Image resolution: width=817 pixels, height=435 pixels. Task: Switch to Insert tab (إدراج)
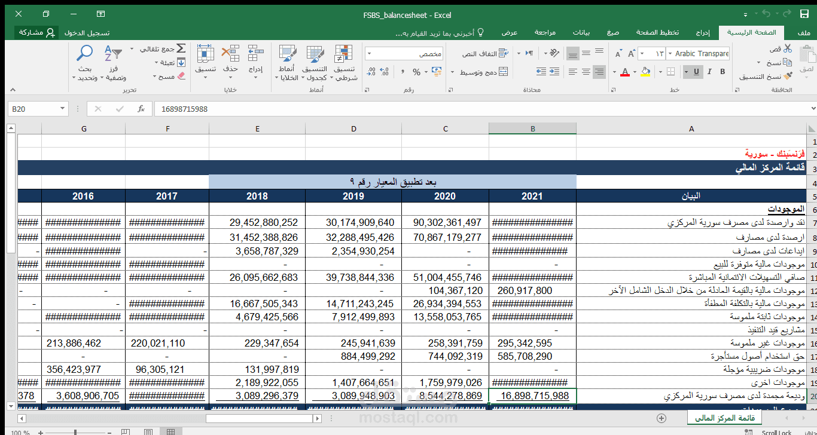tap(703, 32)
